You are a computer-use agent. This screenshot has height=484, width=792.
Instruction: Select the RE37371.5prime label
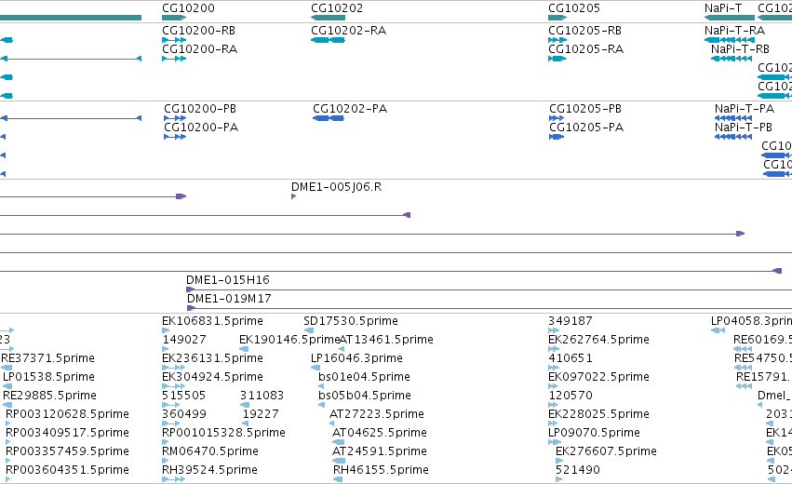[x=48, y=358]
